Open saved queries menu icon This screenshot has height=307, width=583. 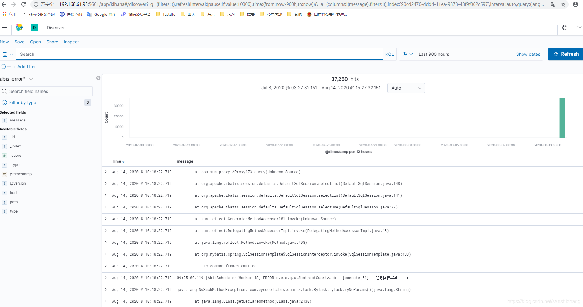[x=8, y=54]
